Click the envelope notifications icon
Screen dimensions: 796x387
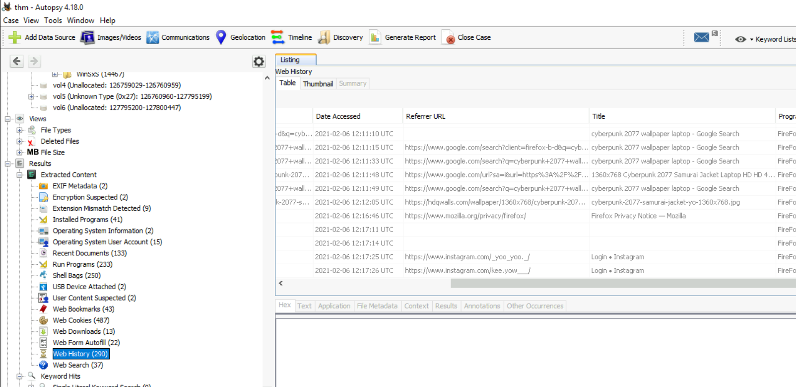[701, 37]
